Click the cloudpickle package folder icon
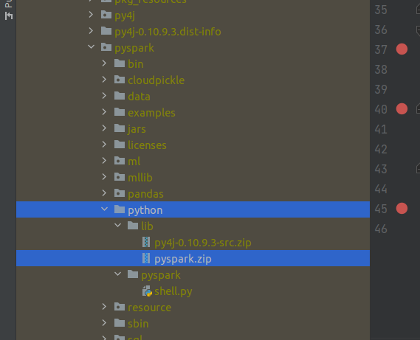 click(120, 80)
